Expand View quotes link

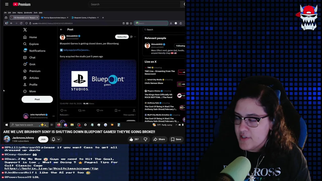click(129, 115)
